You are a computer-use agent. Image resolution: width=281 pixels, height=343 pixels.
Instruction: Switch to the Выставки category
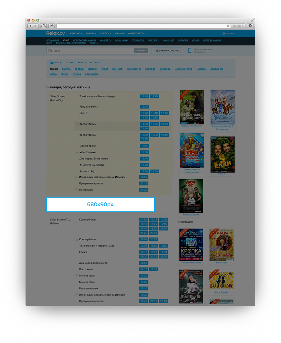153,40
